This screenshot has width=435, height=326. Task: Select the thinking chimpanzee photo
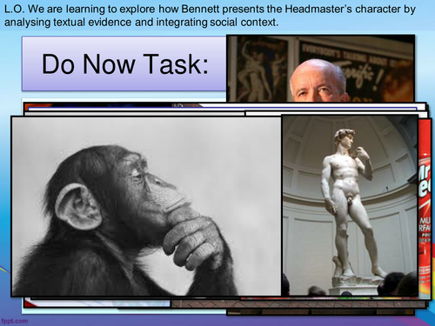(146, 206)
